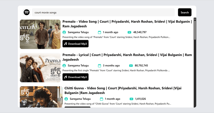Image resolution: width=214 pixels, height=113 pixels.
Task: Click calendar icon in the Chitti Guvva row
Action: click(101, 99)
